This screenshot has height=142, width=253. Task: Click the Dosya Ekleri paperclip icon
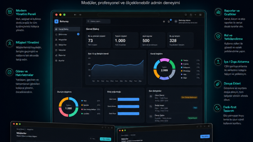click(218, 84)
